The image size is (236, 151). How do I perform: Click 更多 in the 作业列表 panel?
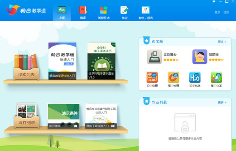click(222, 102)
